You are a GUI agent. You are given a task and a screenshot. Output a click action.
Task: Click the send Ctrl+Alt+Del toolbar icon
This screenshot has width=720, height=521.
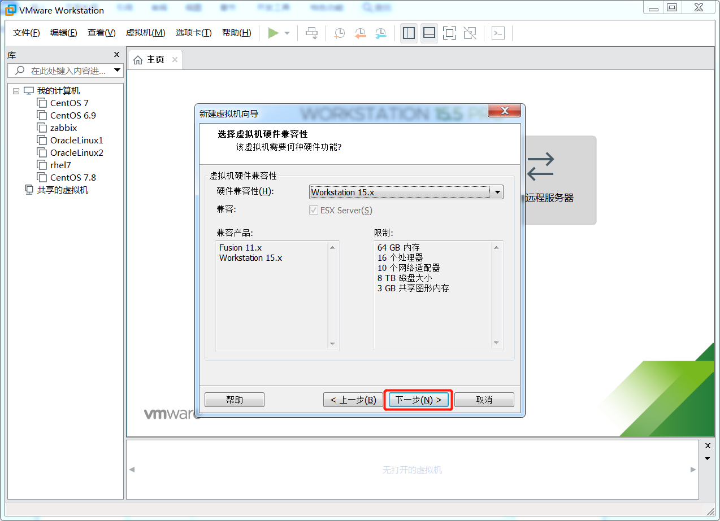click(311, 33)
